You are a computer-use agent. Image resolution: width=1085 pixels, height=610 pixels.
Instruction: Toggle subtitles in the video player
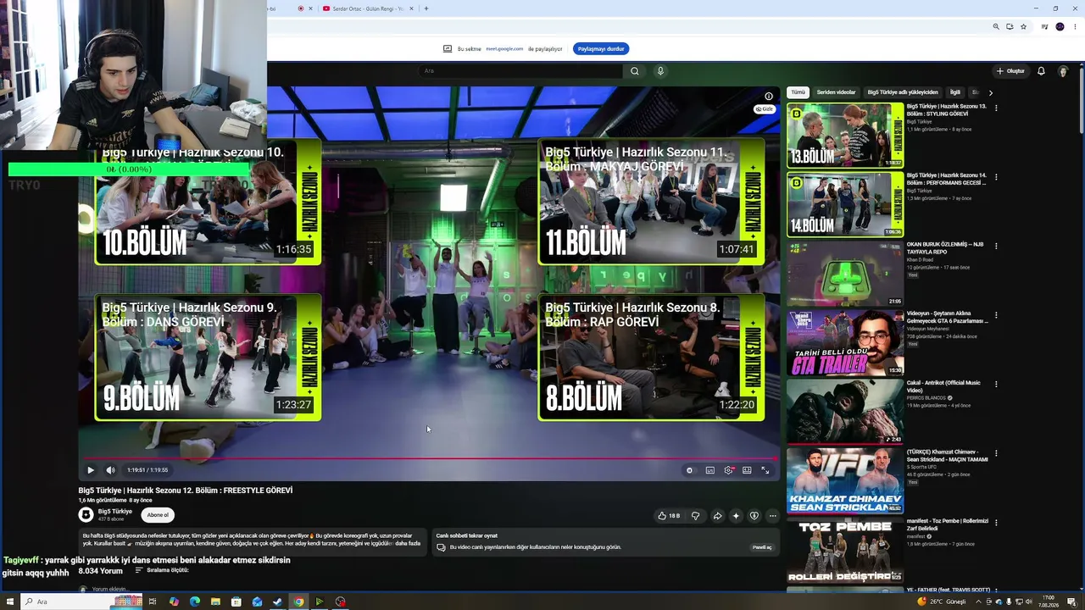(x=709, y=470)
